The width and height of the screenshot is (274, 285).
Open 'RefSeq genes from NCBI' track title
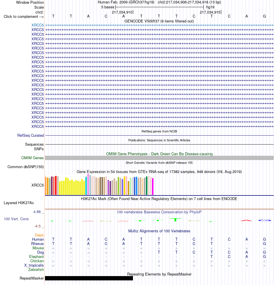(159, 131)
